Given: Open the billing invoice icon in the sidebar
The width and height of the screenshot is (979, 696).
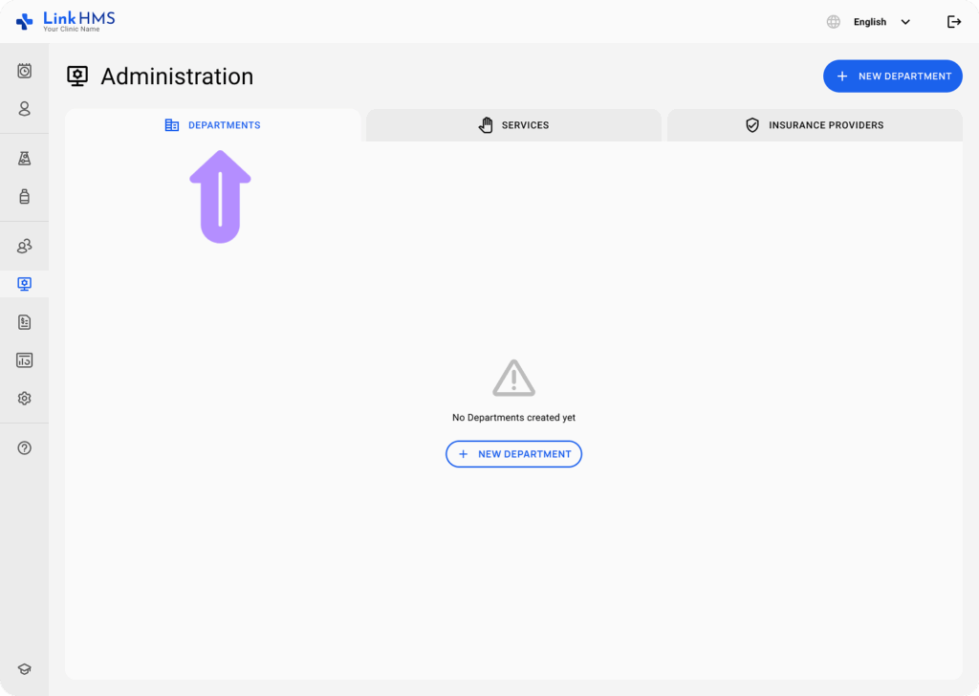Looking at the screenshot, I should coord(25,322).
